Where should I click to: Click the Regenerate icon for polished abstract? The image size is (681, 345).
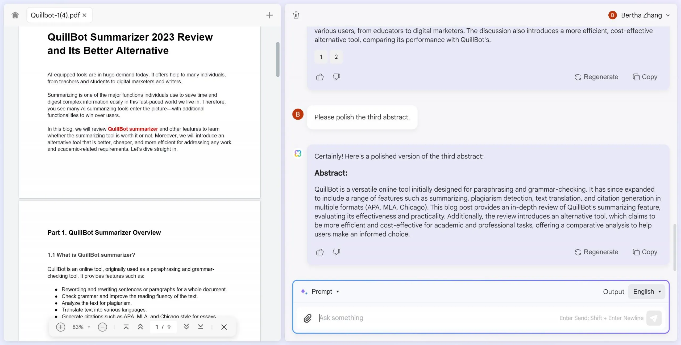click(578, 252)
